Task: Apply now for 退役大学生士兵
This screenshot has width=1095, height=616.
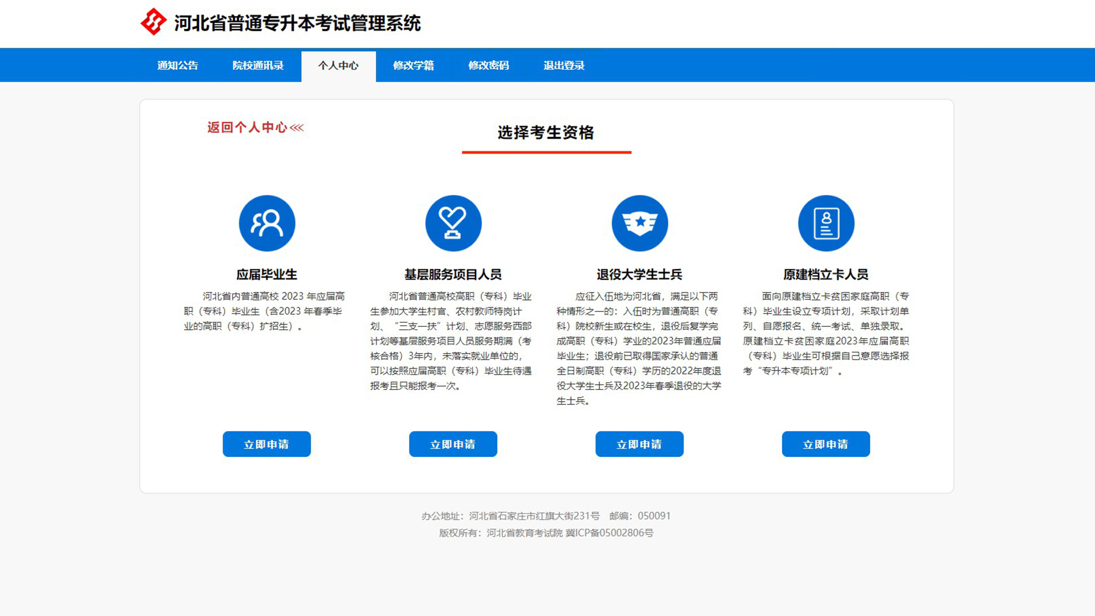Action: (639, 444)
